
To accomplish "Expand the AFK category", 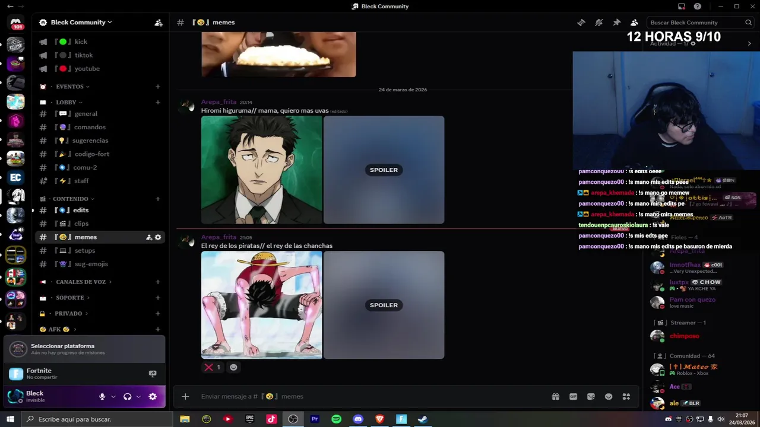I will [58, 330].
